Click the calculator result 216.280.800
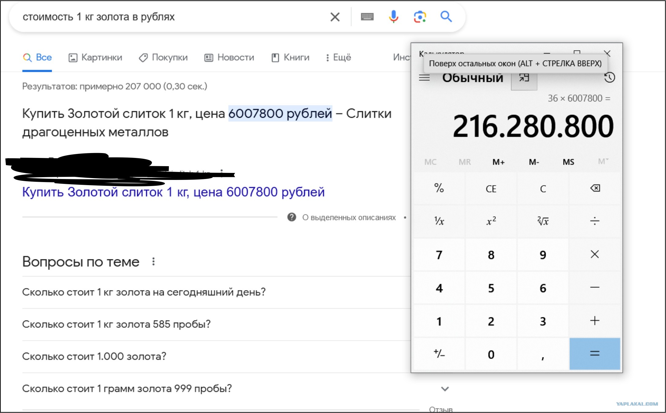This screenshot has height=413, width=666. [x=533, y=126]
